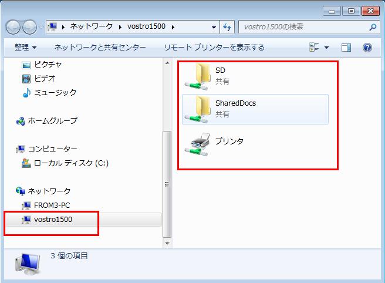Viewport: 385px width, 283px height.
Task: Expand the arrow after vostro1500 in address bar
Action: coord(173,27)
